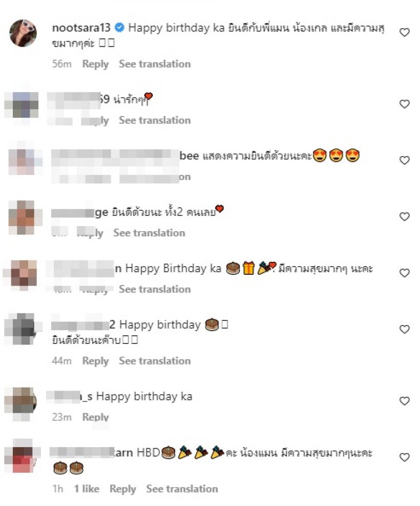View the '1 like' count on the HBD comment
420x506 pixels.
87,489
